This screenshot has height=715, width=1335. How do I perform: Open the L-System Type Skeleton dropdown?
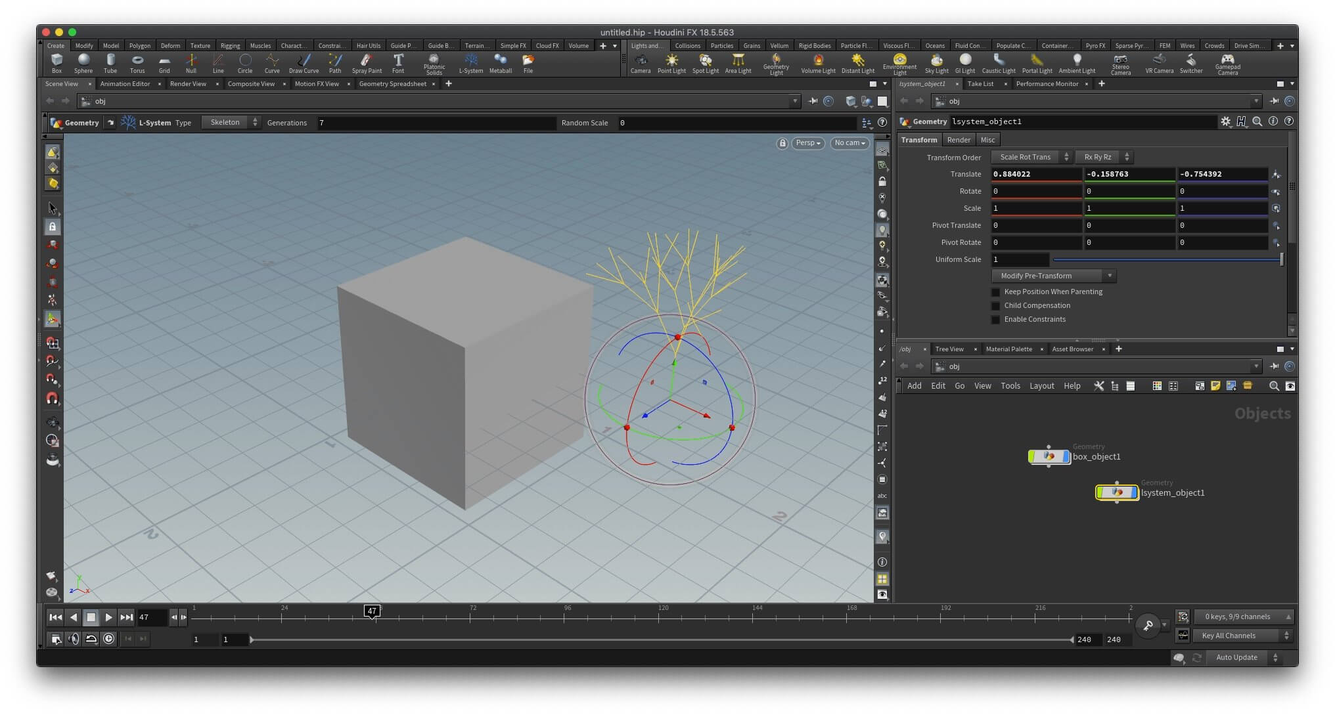231,123
